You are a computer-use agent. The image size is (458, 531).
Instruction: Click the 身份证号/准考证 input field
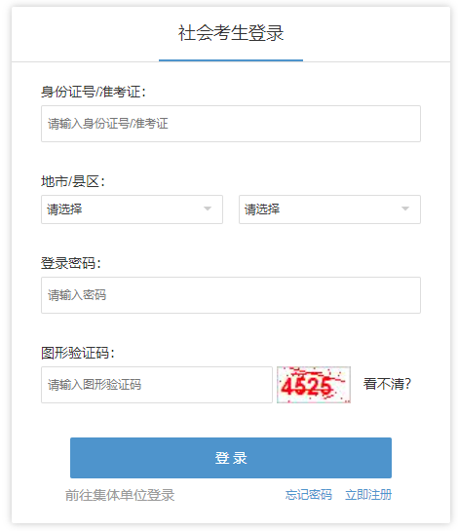pos(231,124)
